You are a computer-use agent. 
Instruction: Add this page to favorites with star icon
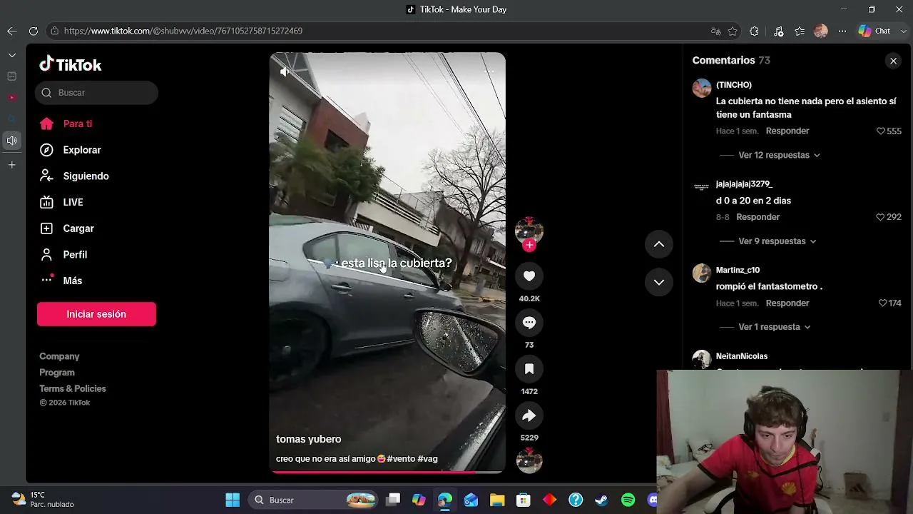tap(733, 31)
